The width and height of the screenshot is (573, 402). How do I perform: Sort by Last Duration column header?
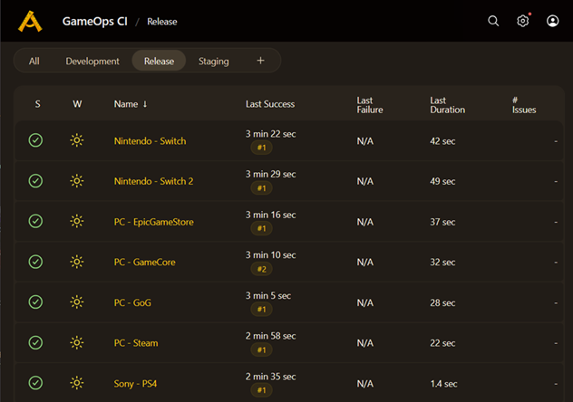click(448, 105)
